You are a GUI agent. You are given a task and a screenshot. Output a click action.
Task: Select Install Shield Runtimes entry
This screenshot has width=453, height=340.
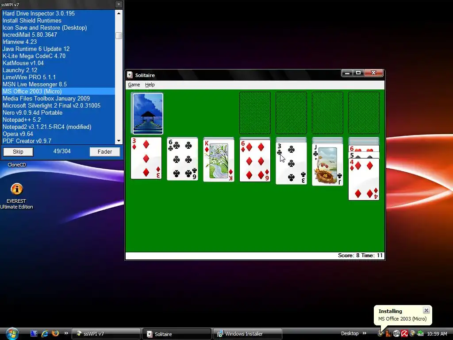point(58,20)
